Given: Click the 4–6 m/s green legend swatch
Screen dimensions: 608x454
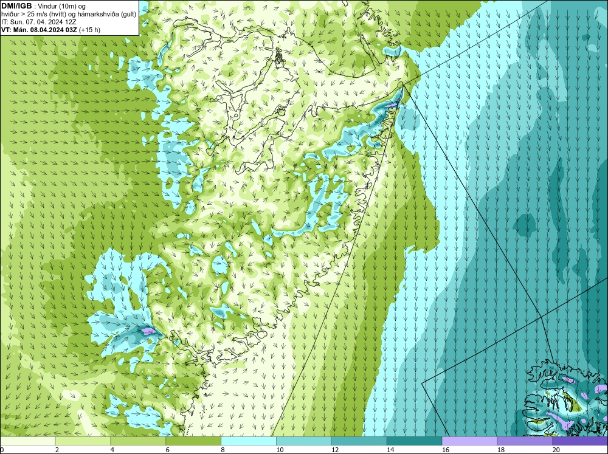Looking at the screenshot, I should pyautogui.click(x=138, y=441).
